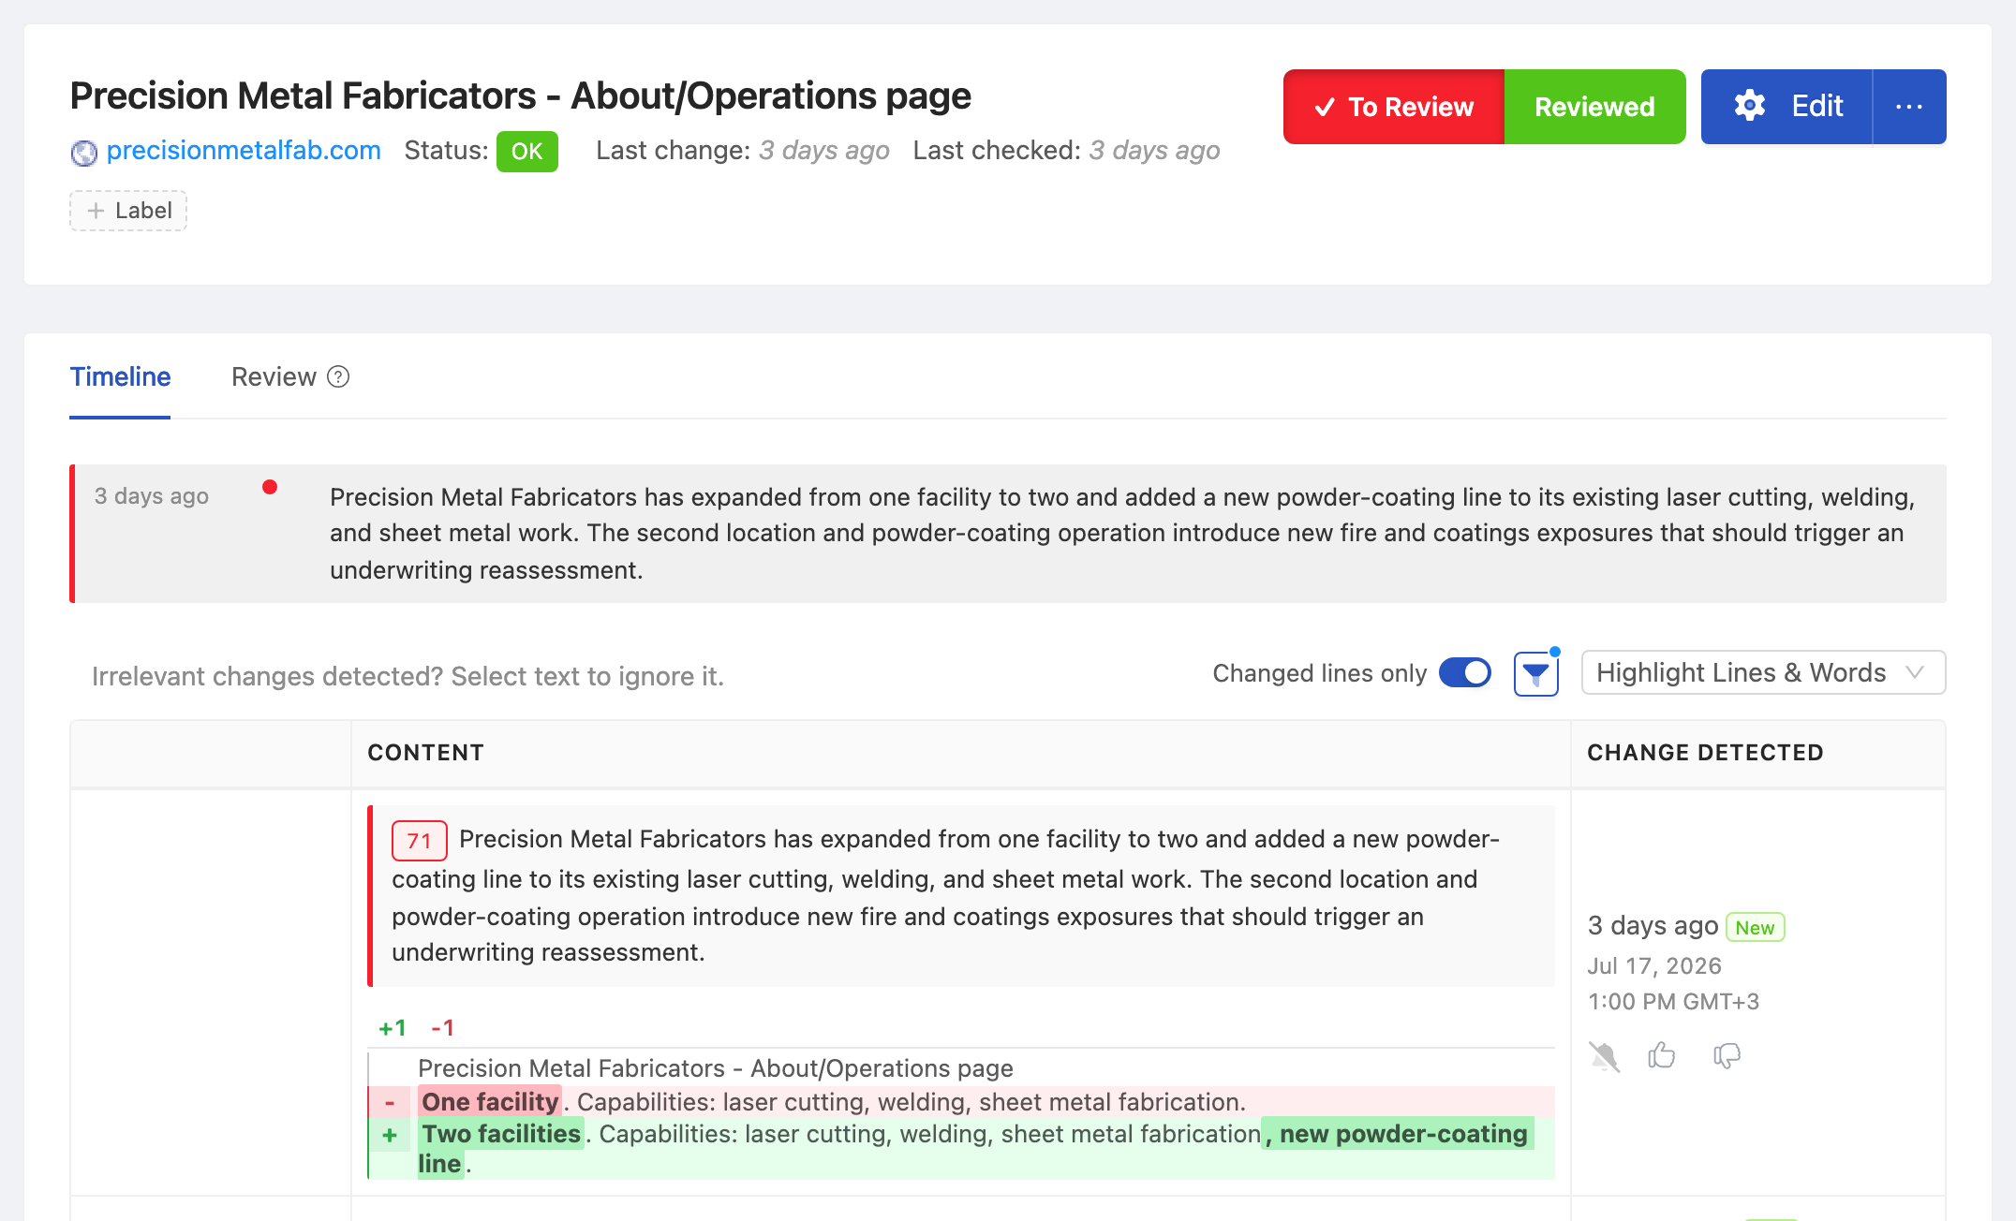Open Highlight Lines & Words dropdown

(x=1763, y=672)
